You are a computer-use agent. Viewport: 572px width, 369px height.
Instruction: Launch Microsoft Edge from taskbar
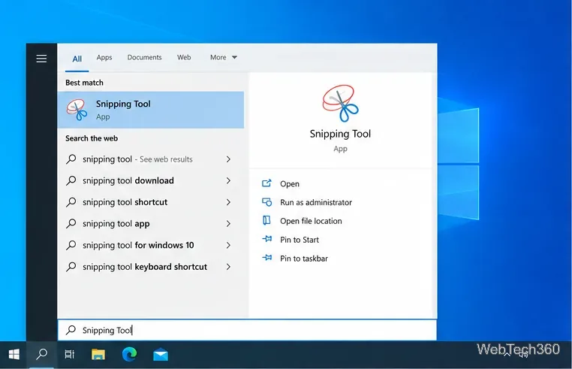(129, 354)
